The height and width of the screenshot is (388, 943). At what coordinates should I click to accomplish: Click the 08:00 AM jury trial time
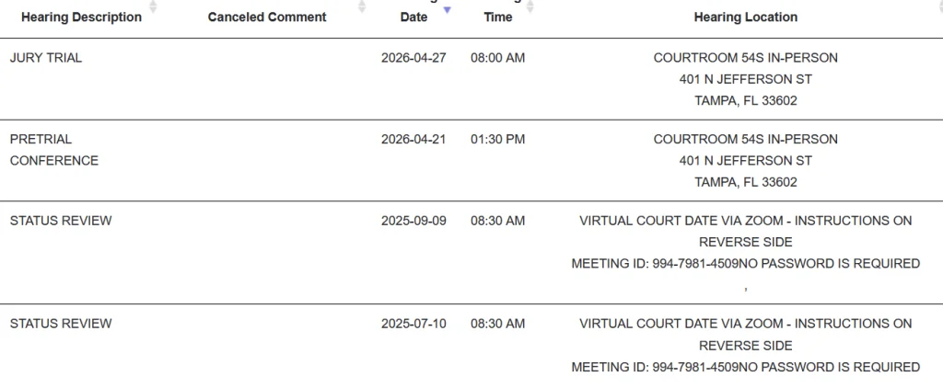pos(497,58)
